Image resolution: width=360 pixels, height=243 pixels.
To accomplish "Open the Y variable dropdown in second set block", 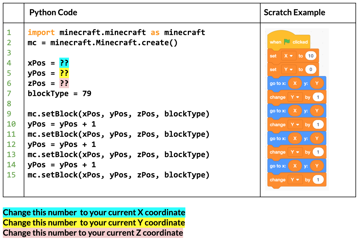I will (288, 70).
